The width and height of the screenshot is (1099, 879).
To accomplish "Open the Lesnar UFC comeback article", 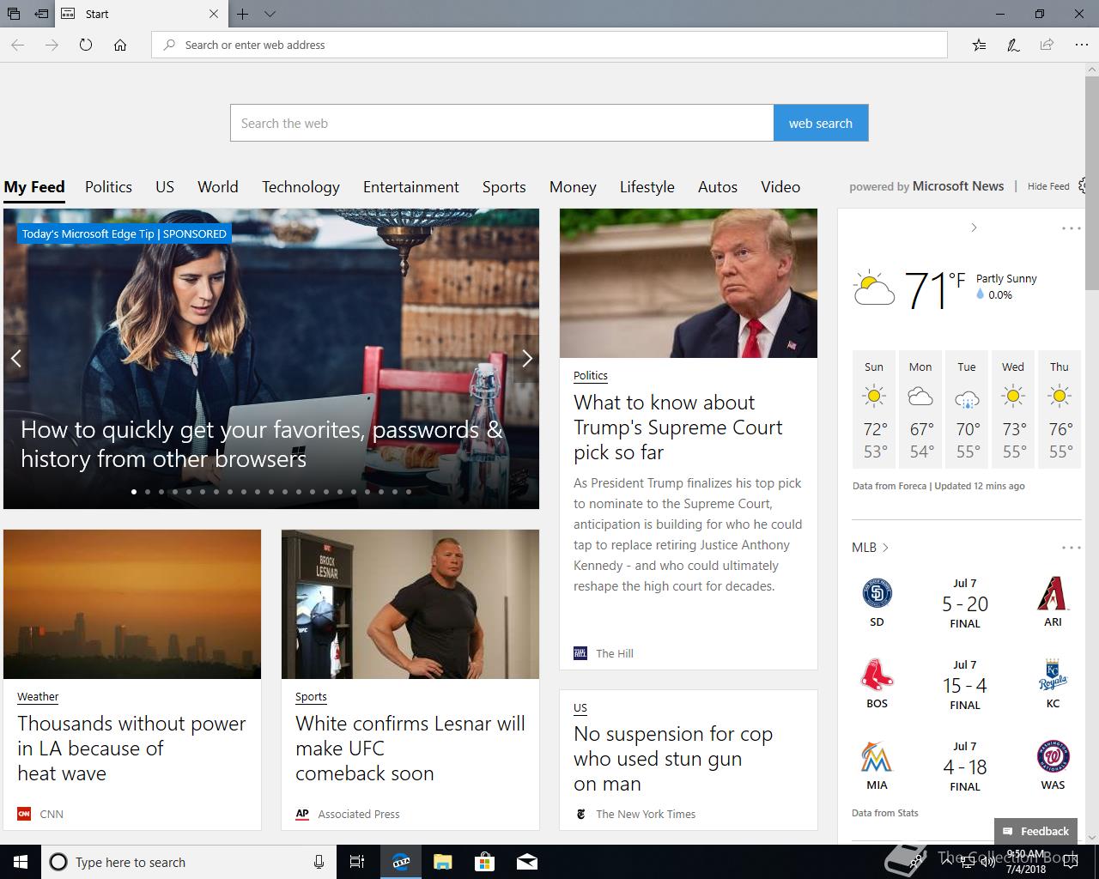I will click(x=410, y=749).
